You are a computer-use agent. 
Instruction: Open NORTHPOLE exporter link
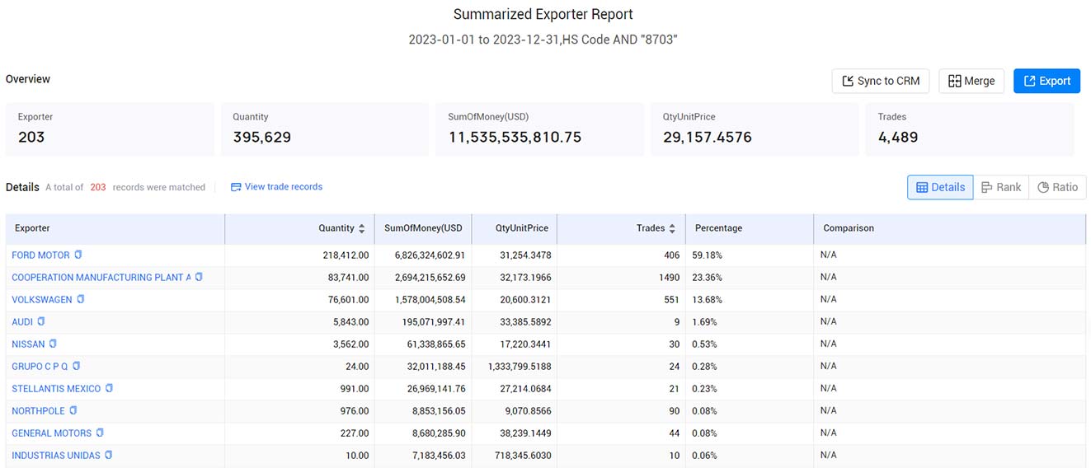click(38, 411)
